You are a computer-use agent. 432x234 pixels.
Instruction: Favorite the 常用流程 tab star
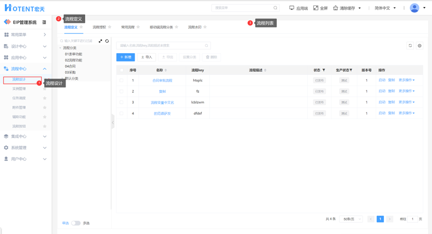(138, 27)
